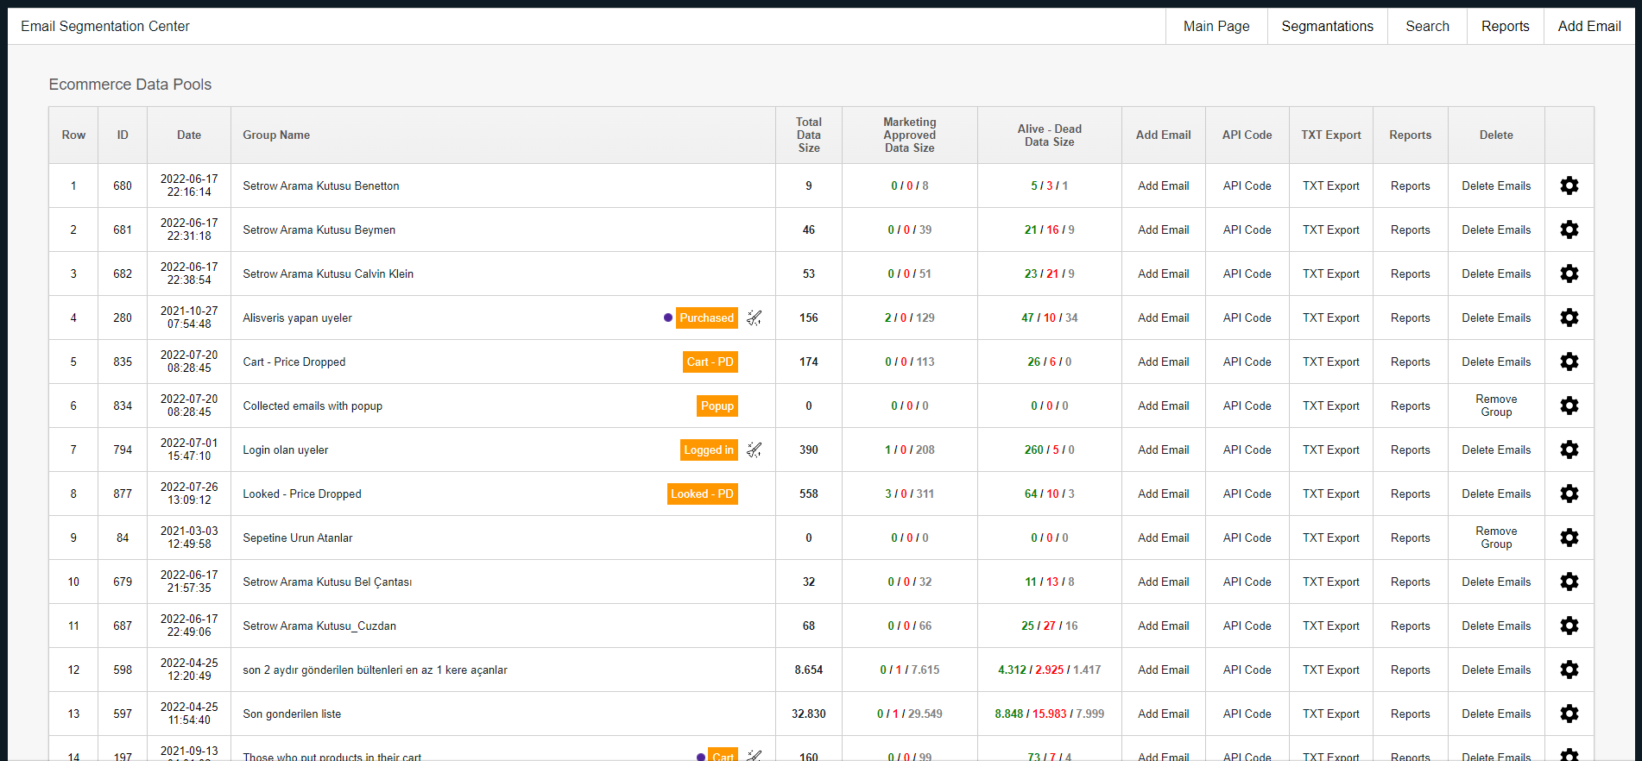1642x761 pixels.
Task: Open gear settings for Setrow Arama Kutusu Calvin Klein
Action: coord(1569,274)
